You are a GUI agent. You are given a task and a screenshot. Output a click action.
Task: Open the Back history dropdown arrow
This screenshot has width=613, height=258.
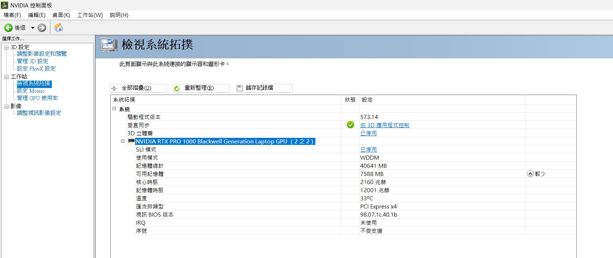tap(33, 28)
